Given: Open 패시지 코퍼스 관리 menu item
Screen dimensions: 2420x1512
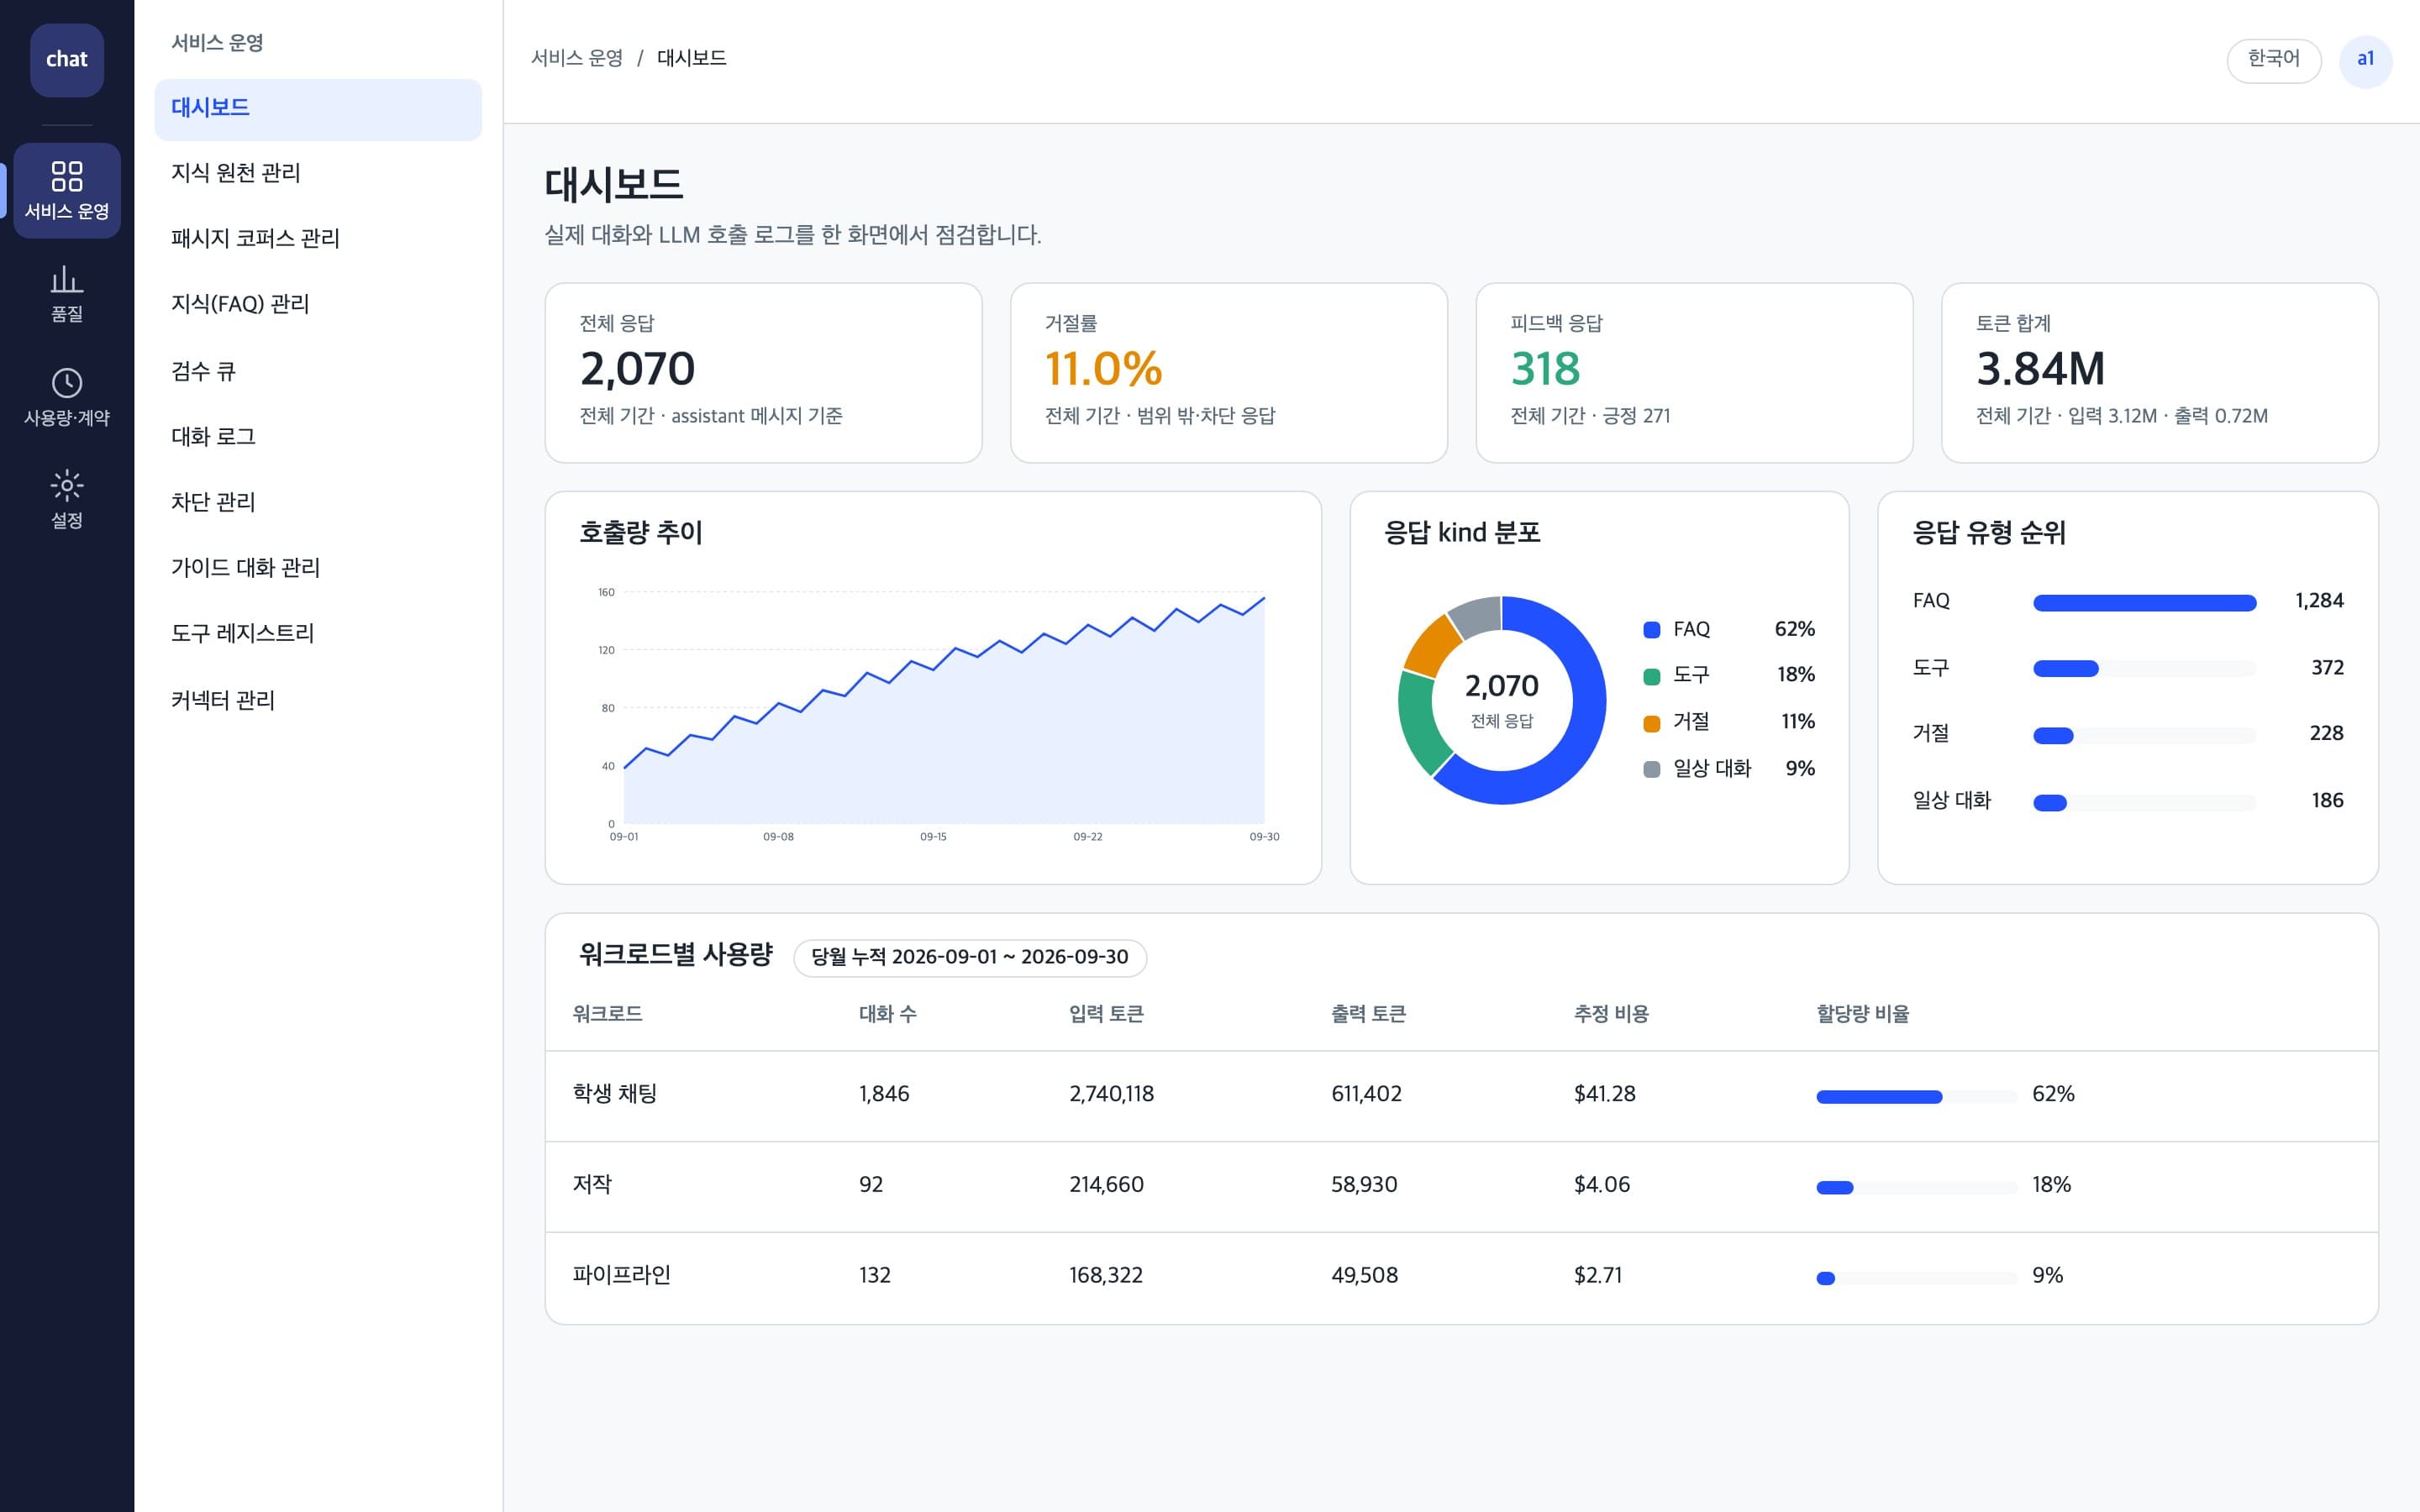Looking at the screenshot, I should tap(318, 239).
